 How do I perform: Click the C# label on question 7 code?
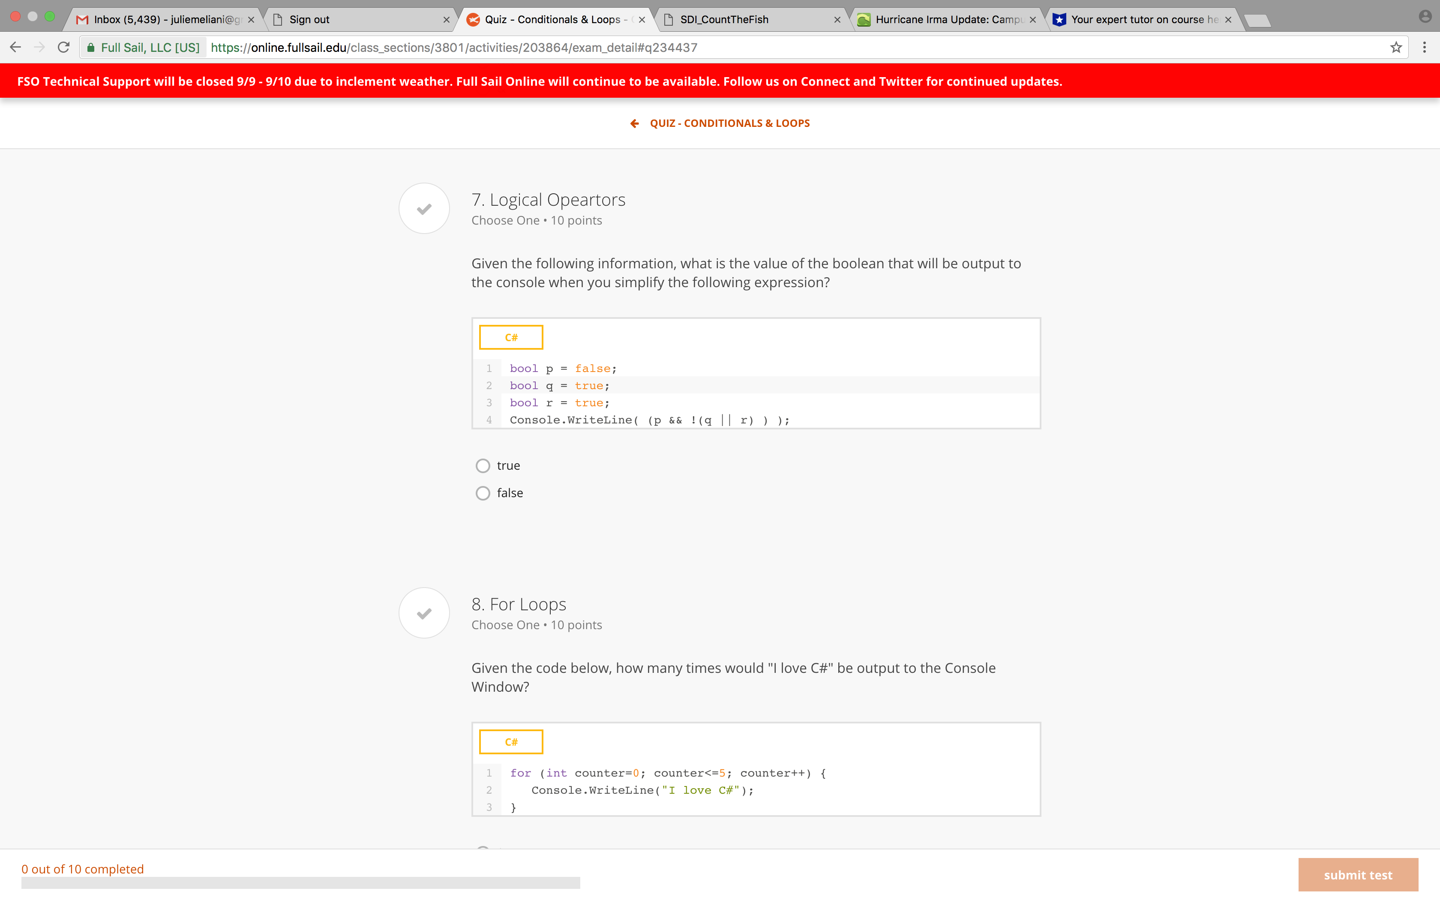tap(511, 338)
